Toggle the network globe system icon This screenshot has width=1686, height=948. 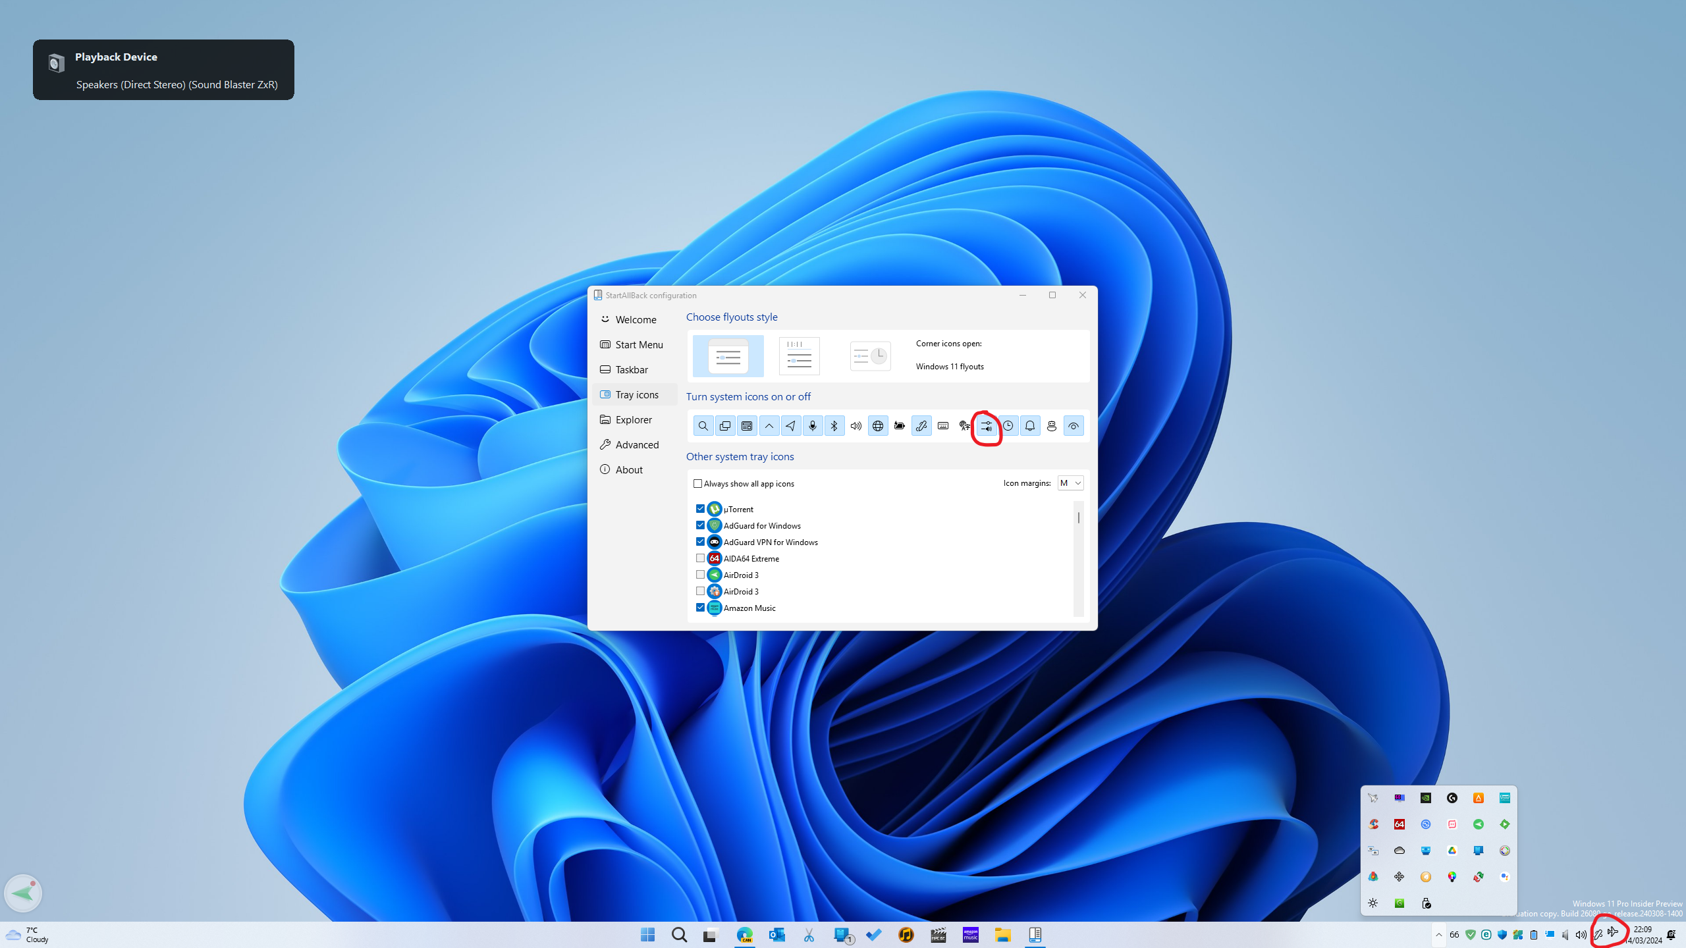point(878,426)
